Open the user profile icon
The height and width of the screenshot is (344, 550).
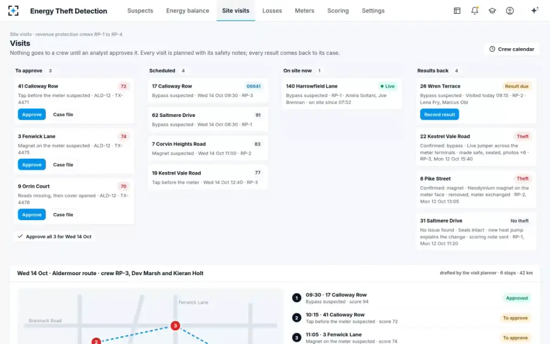tap(510, 11)
